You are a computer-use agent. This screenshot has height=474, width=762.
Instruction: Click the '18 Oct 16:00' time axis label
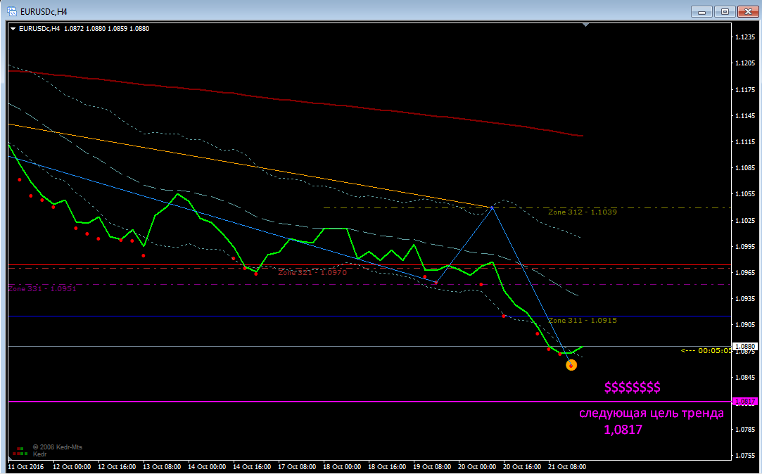pos(387,467)
